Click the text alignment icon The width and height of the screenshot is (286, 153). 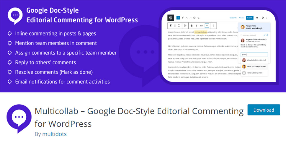click(185, 26)
